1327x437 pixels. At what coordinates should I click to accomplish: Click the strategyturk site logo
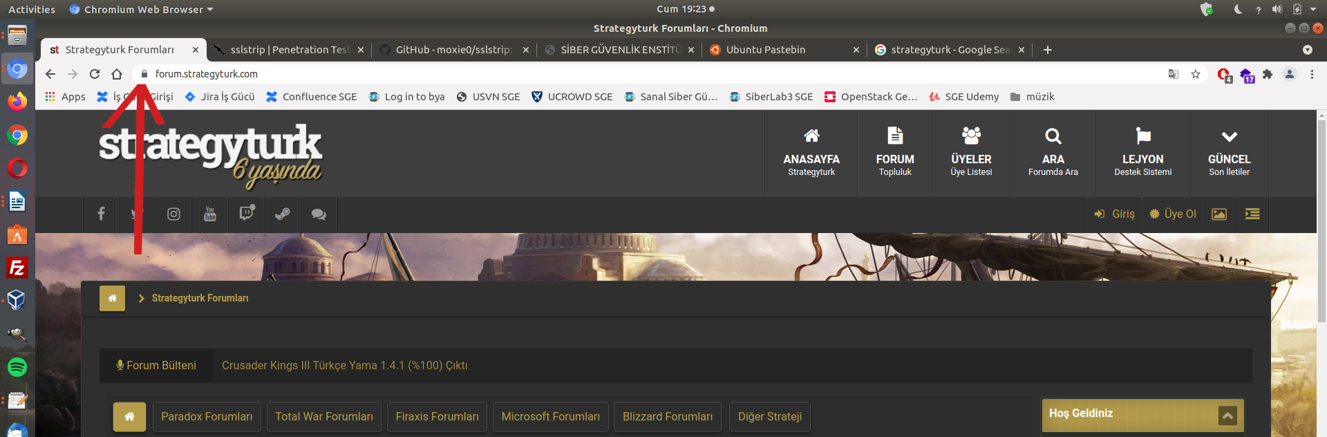[210, 156]
